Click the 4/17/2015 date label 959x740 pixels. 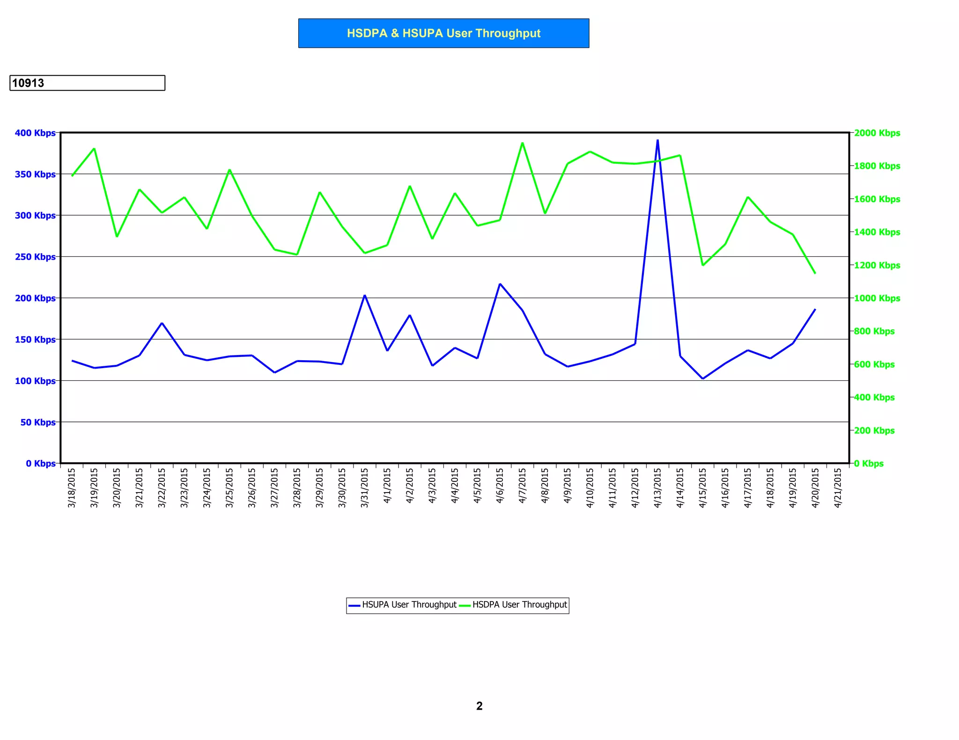coord(747,488)
